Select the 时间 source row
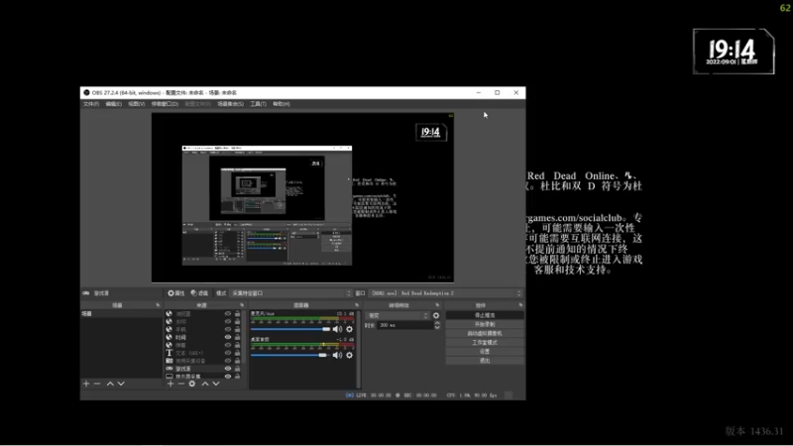Image resolution: width=793 pixels, height=446 pixels. [203, 337]
